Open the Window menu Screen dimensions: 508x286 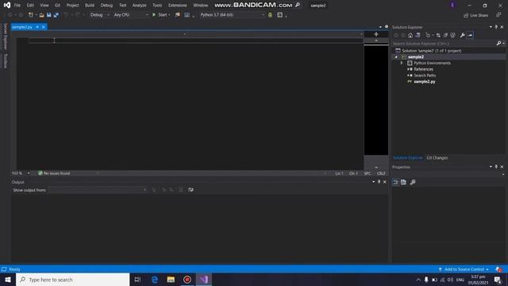point(201,6)
